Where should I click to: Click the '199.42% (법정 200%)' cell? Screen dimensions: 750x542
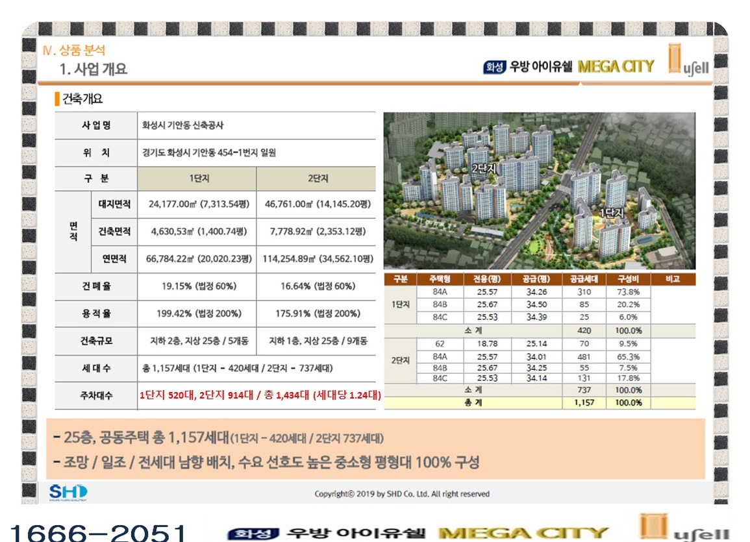tap(199, 314)
